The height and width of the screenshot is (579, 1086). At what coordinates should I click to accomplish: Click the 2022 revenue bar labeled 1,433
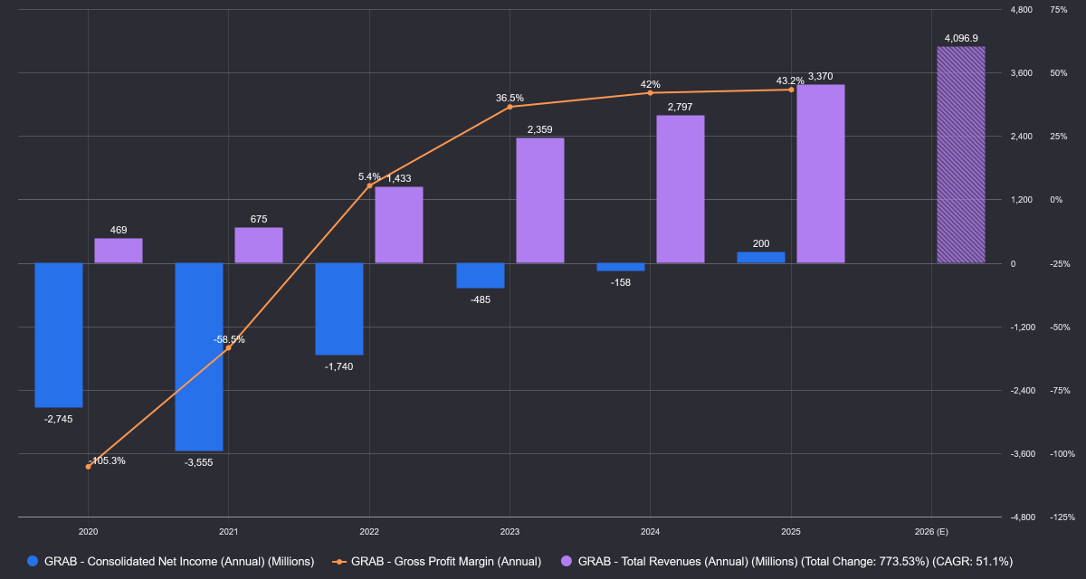click(399, 225)
